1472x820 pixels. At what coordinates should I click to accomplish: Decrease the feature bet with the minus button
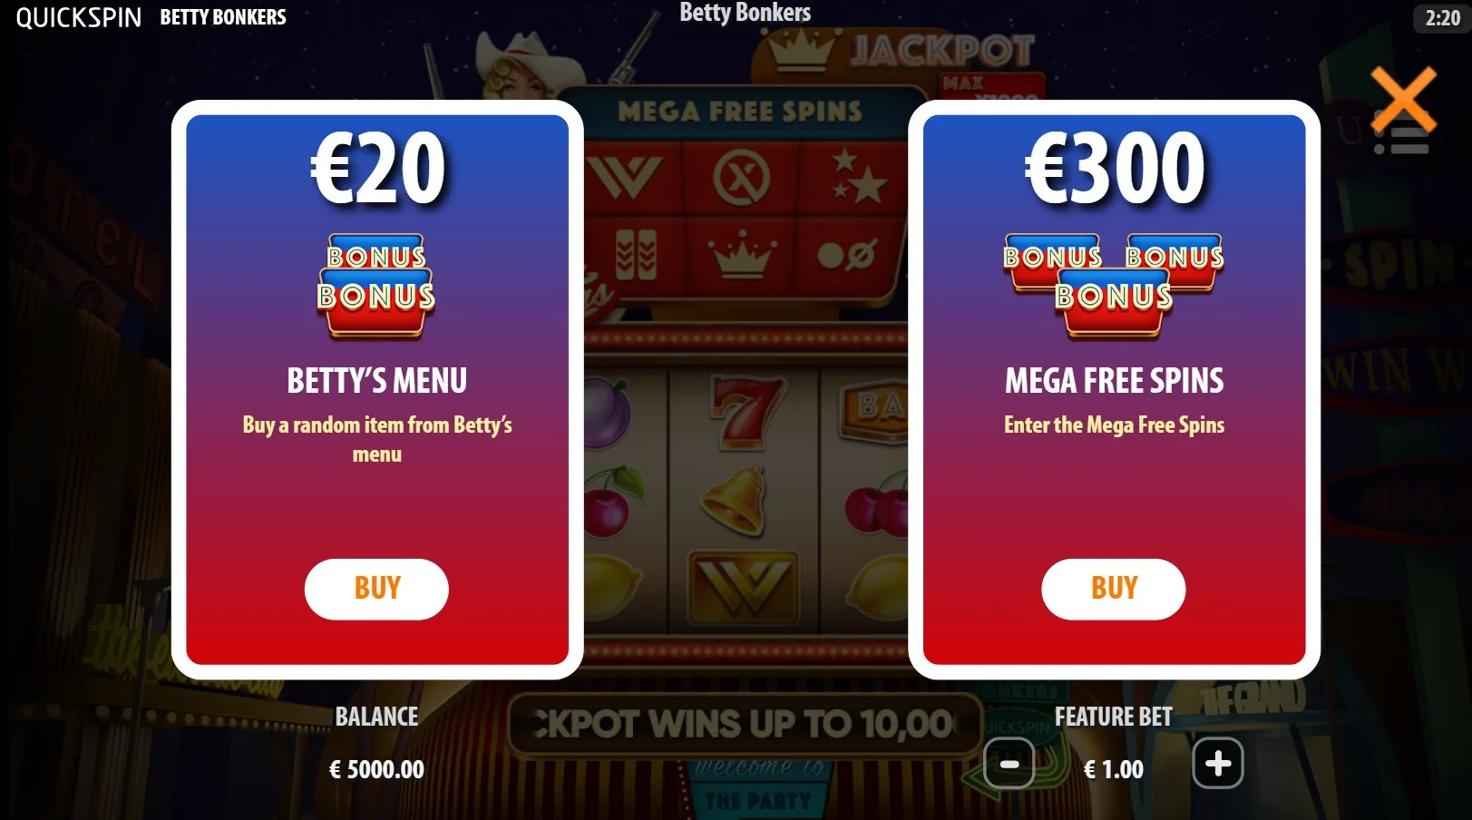[x=1009, y=764]
